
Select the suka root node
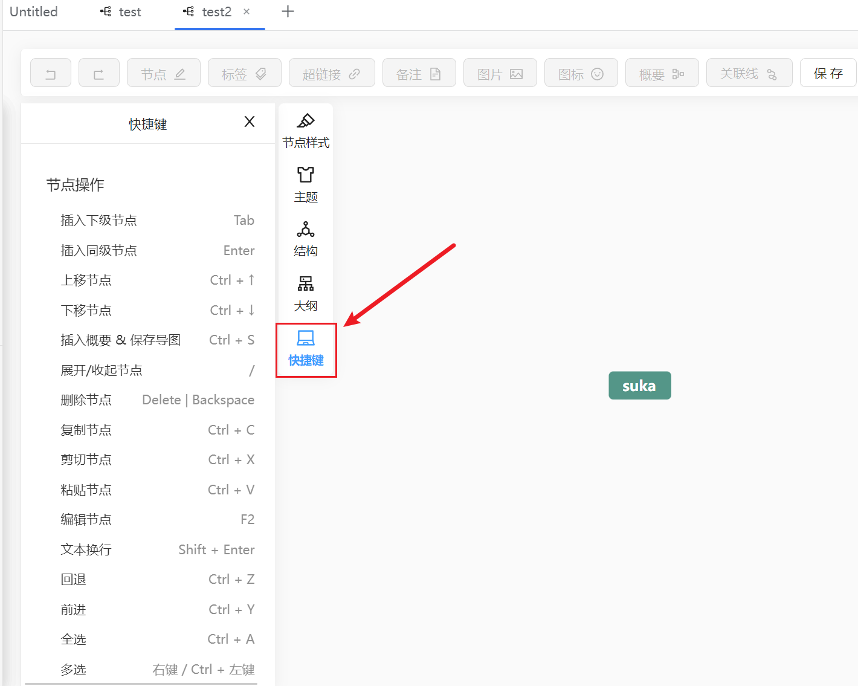(639, 386)
